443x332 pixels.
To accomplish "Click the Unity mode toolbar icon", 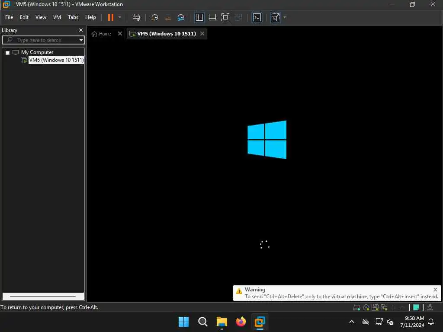I will (238, 17).
